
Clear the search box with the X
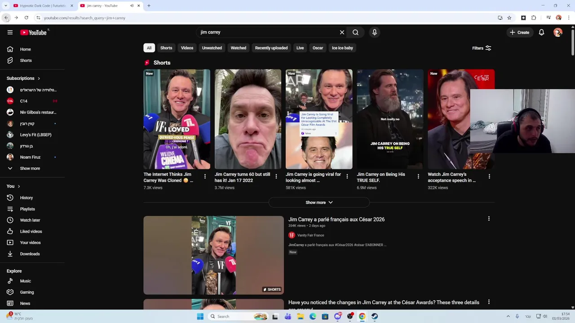click(342, 32)
